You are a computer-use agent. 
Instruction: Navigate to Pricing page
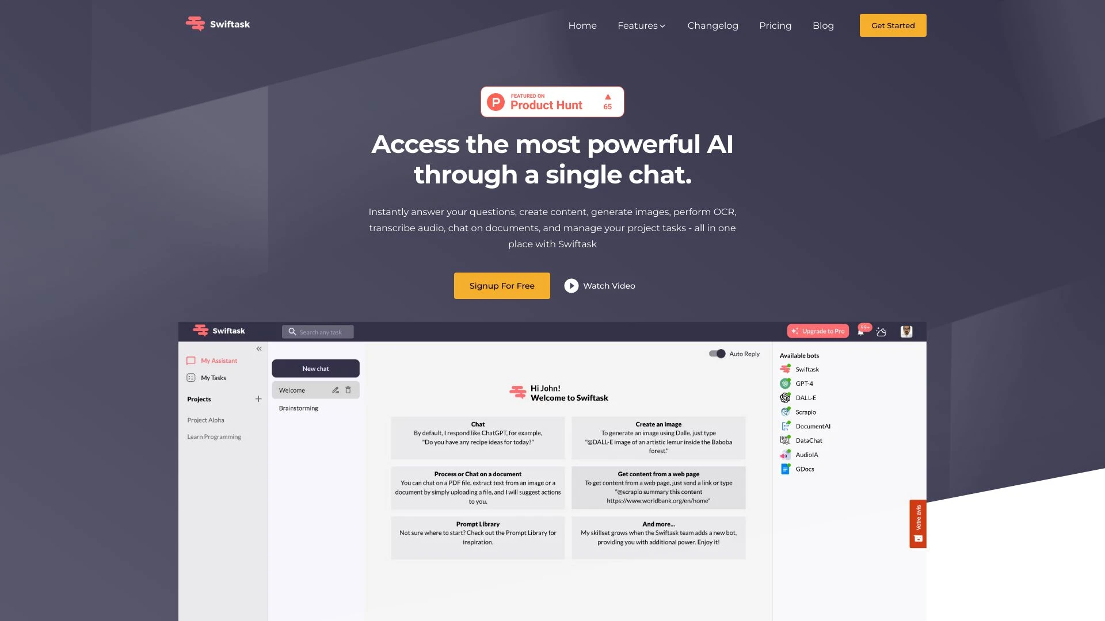775,25
